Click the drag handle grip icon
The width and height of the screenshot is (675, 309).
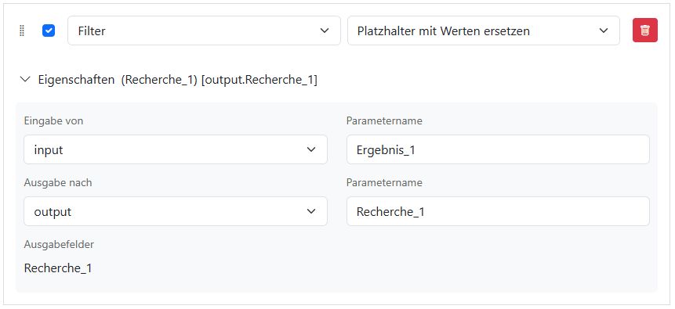pyautogui.click(x=23, y=31)
